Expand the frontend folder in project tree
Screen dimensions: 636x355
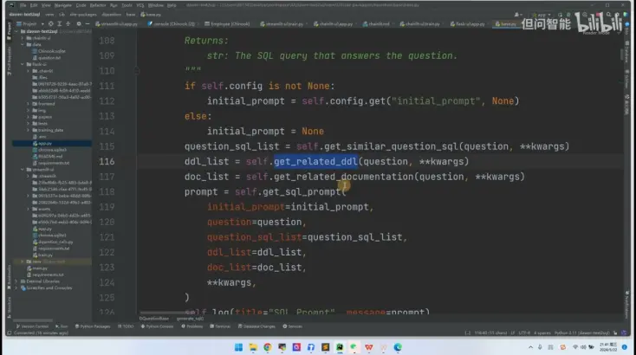29,104
